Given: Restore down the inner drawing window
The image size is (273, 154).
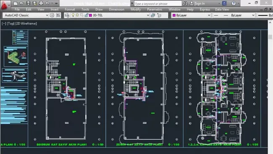Looking at the screenshot, I should tap(266, 9).
